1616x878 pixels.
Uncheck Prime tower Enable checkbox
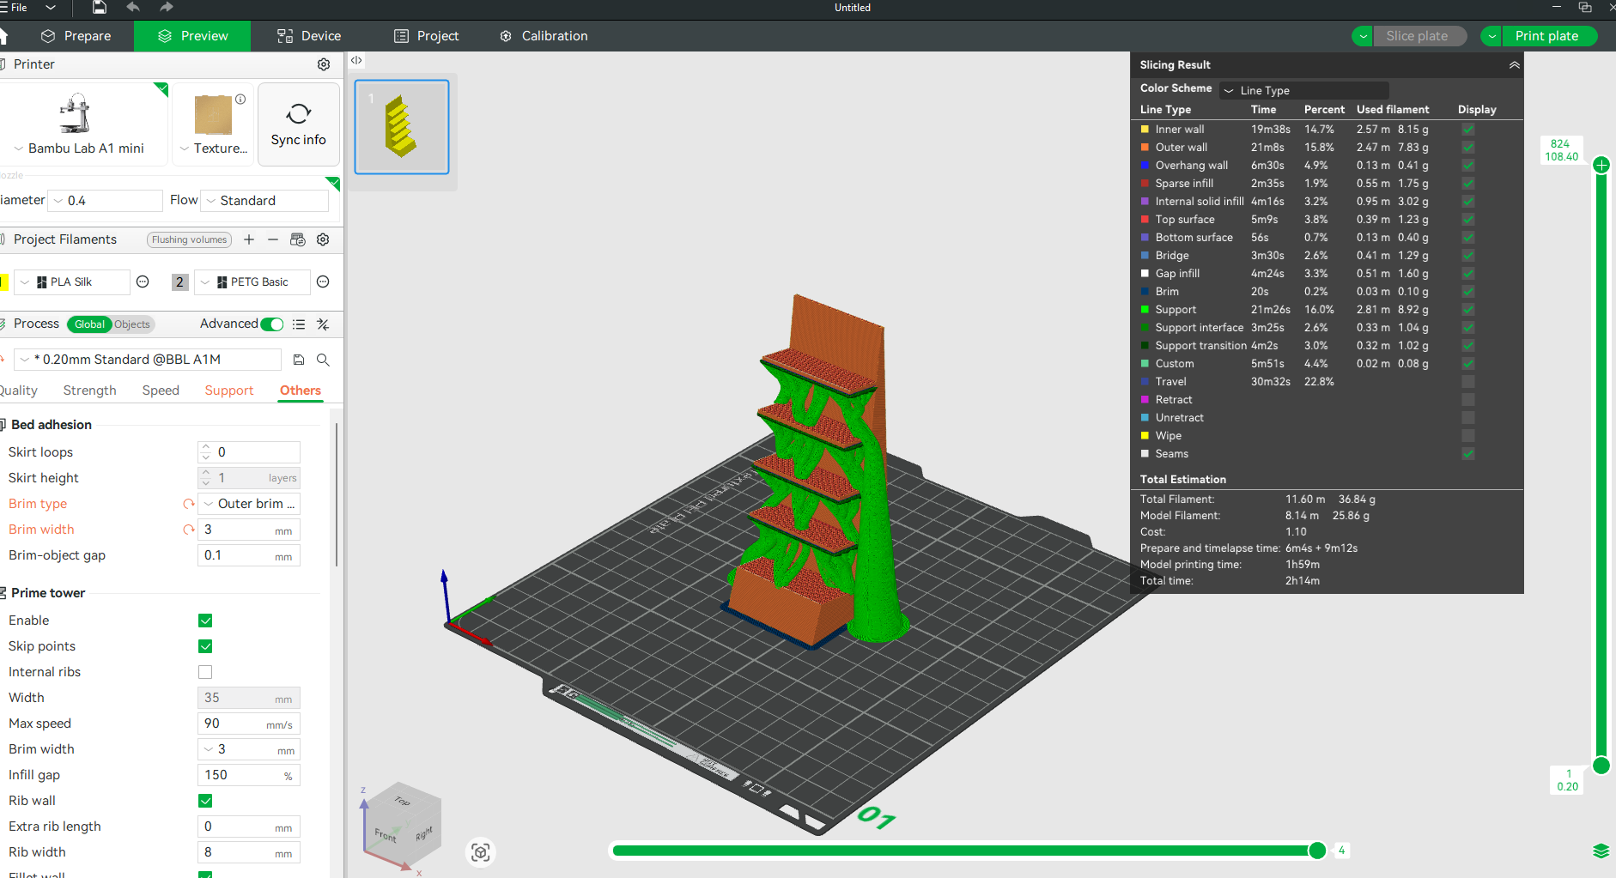(205, 621)
